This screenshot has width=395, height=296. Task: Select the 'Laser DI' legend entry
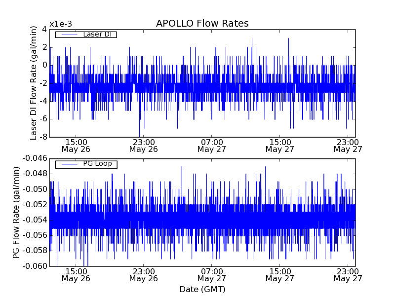click(x=97, y=35)
